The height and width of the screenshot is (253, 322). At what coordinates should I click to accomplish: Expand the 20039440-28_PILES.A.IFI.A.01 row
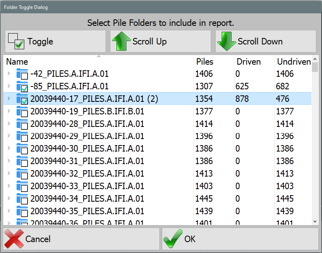pyautogui.click(x=8, y=123)
